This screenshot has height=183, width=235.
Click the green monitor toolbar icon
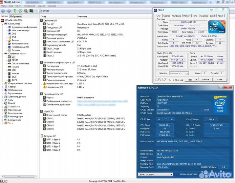click(x=31, y=11)
